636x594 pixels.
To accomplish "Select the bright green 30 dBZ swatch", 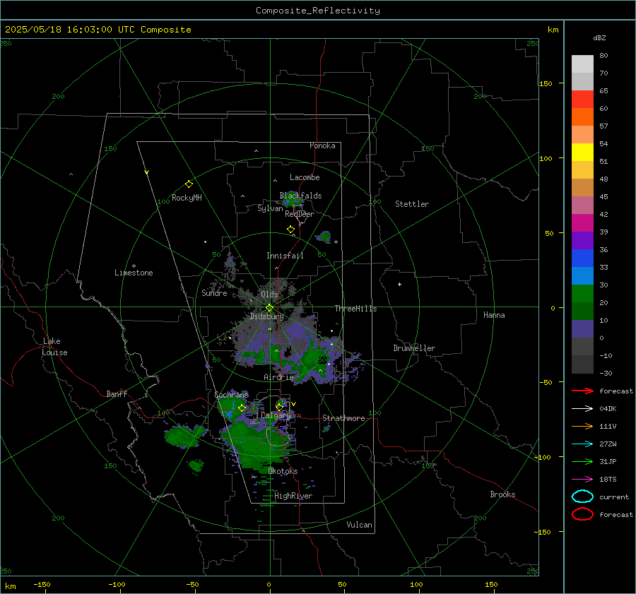I will pyautogui.click(x=582, y=294).
